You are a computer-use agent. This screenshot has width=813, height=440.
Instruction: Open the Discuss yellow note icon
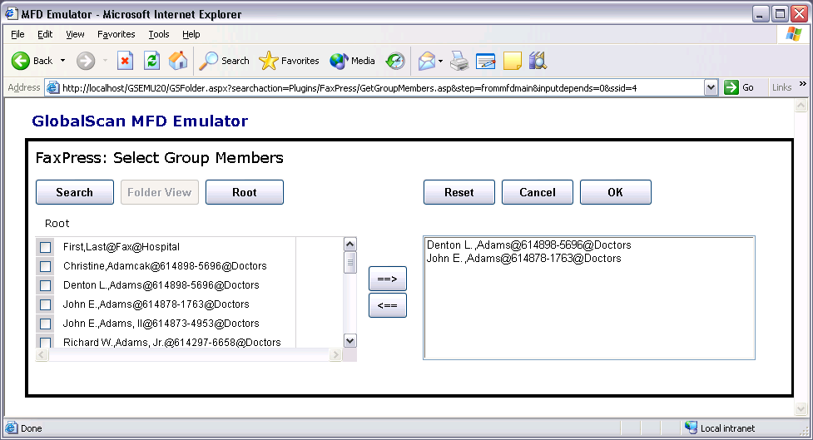(513, 61)
